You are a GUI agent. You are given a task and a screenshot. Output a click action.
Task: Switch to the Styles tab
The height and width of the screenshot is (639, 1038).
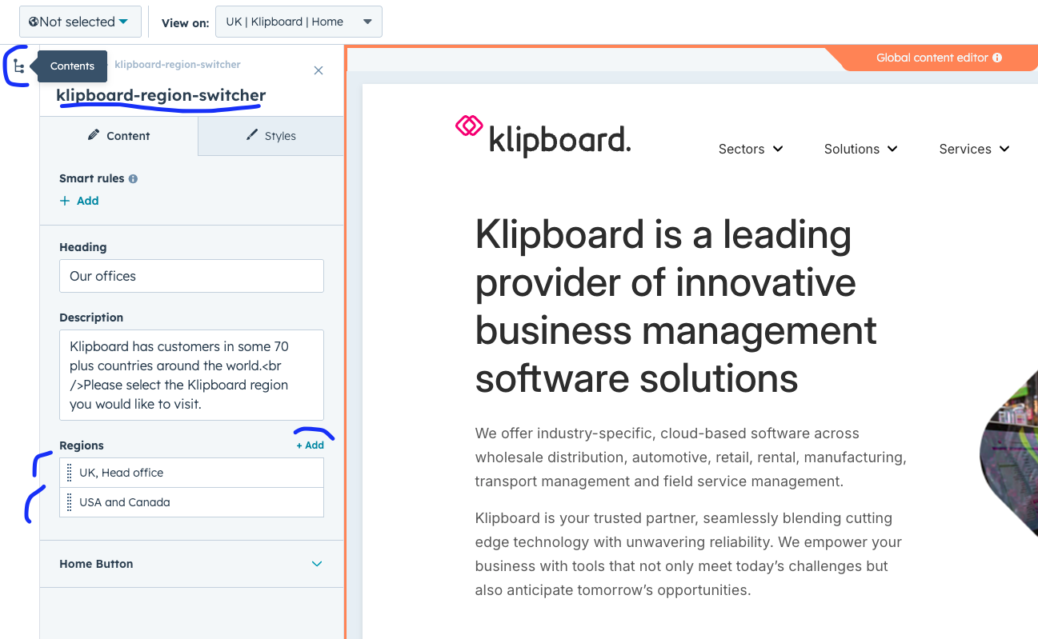tap(271, 136)
